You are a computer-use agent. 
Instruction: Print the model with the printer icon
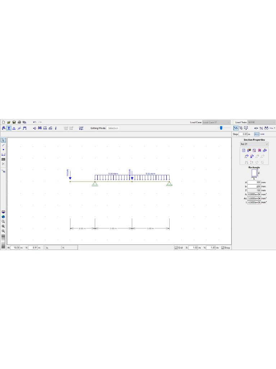point(19,122)
